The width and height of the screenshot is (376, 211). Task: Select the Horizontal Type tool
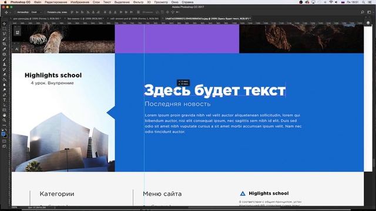pyautogui.click(x=4, y=100)
